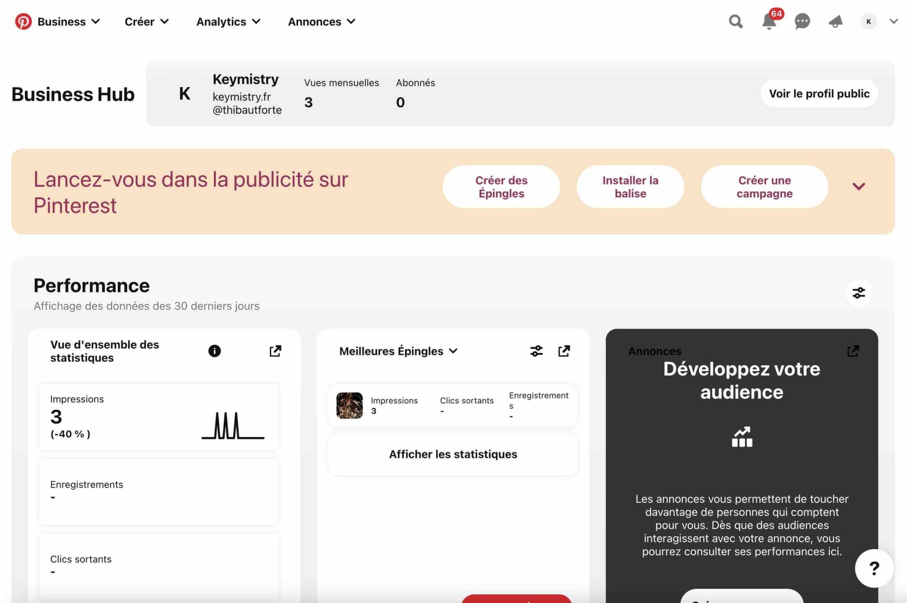Image resolution: width=907 pixels, height=603 pixels.
Task: Click the impressions sparkline chart
Action: (233, 425)
